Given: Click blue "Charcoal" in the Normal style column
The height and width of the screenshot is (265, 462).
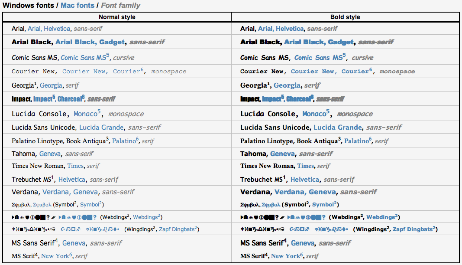Looking at the screenshot, I should tap(70, 99).
